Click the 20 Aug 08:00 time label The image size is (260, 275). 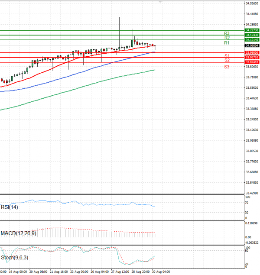(x=38, y=272)
